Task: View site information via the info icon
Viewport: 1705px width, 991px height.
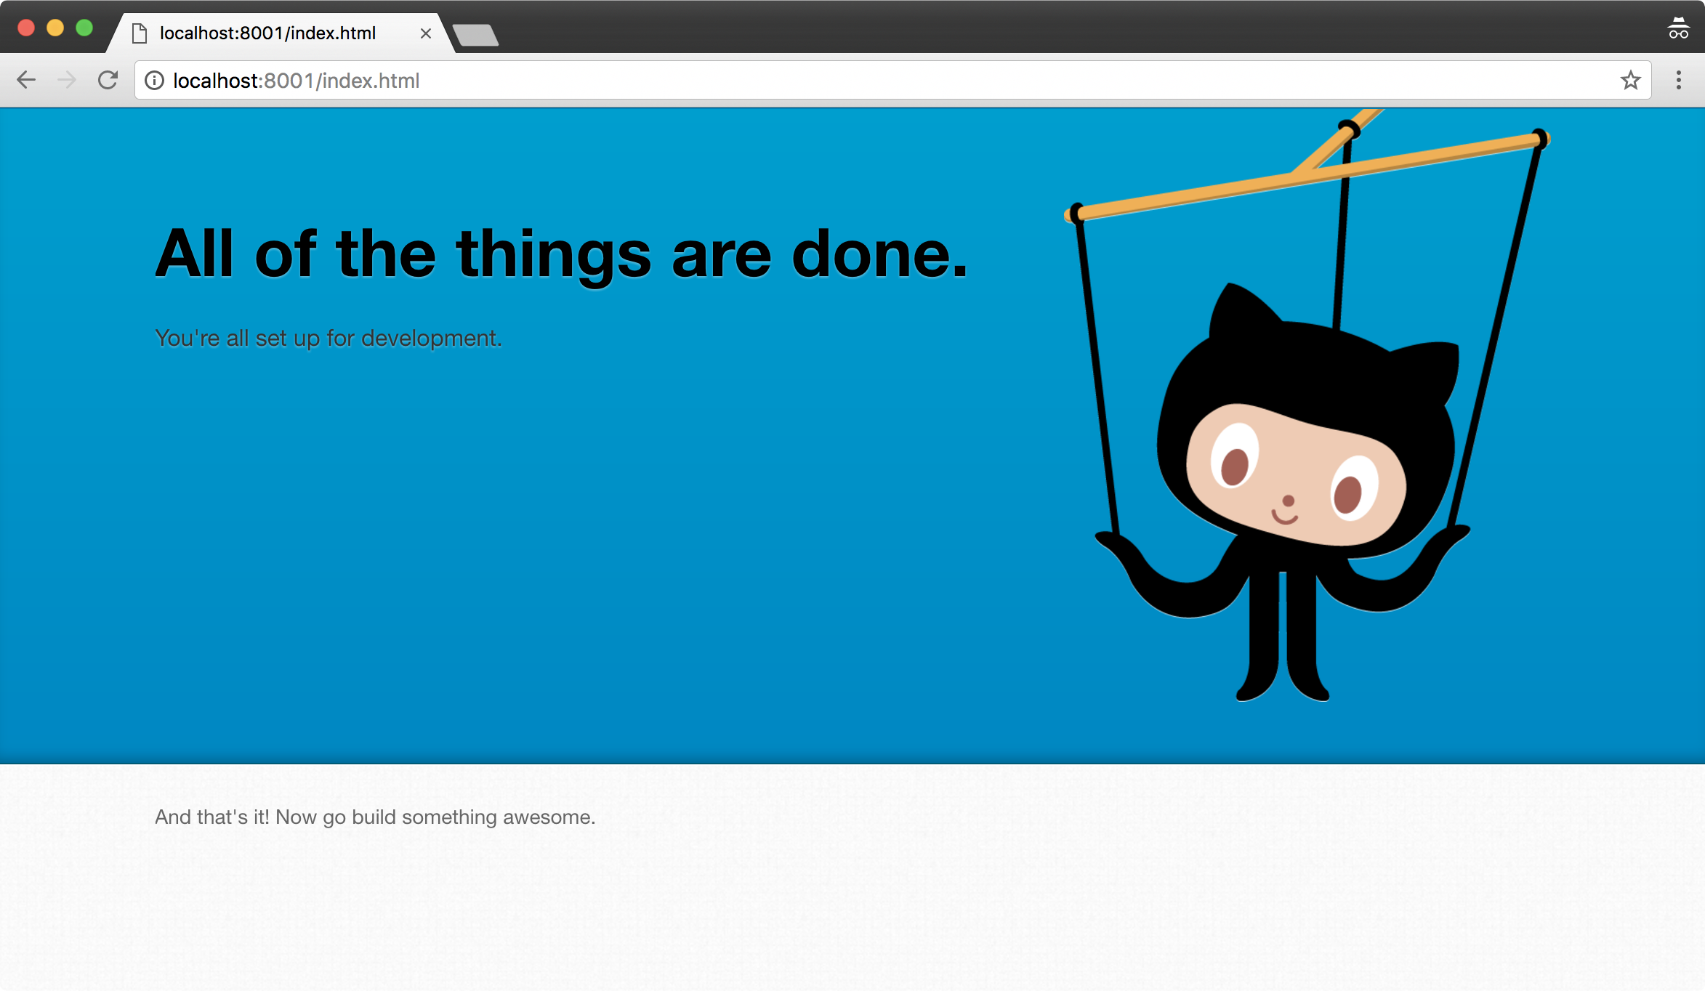Action: 154,81
